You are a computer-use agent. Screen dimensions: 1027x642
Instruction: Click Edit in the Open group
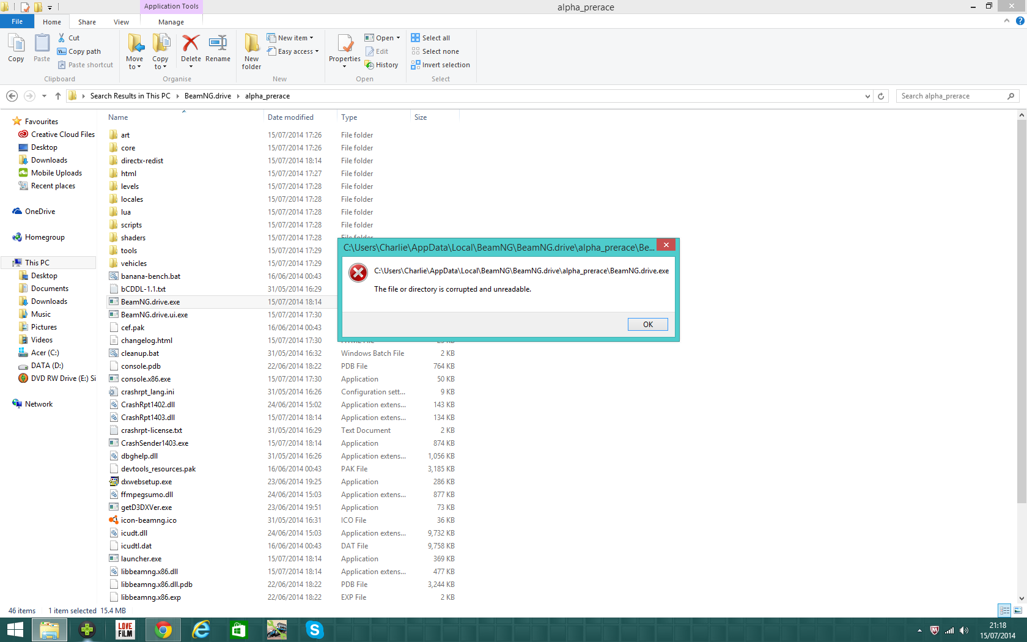377,51
